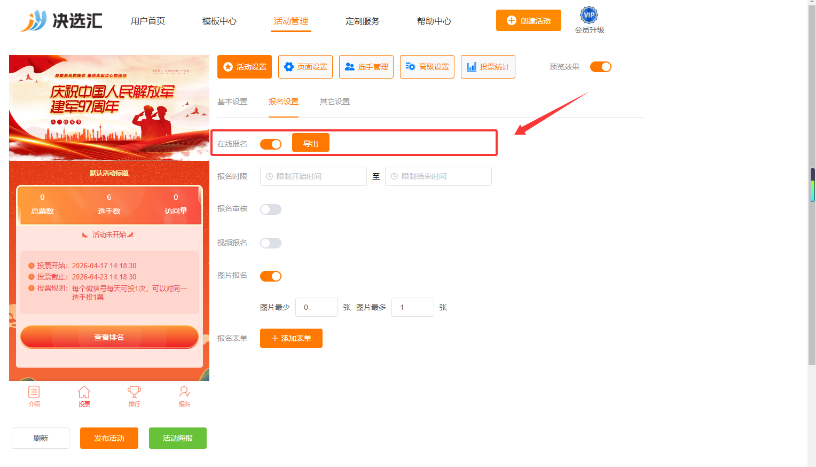The height and width of the screenshot is (467, 816).
Task: Click the 刷新 button
Action: click(41, 438)
